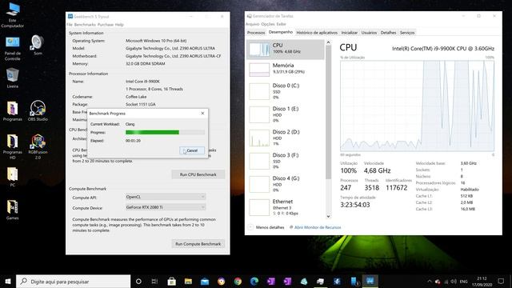Select the Programas HD desktop folder
The width and height of the screenshot is (512, 288).
click(13, 146)
